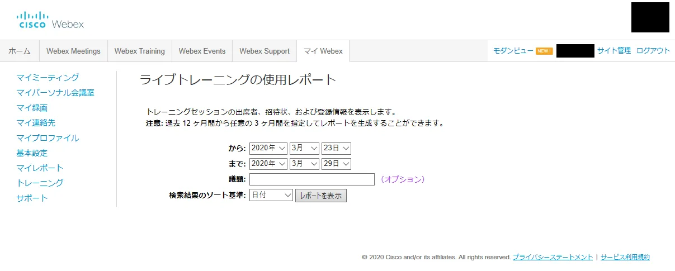Select the Webex Events tab
675x271 pixels.
(202, 51)
